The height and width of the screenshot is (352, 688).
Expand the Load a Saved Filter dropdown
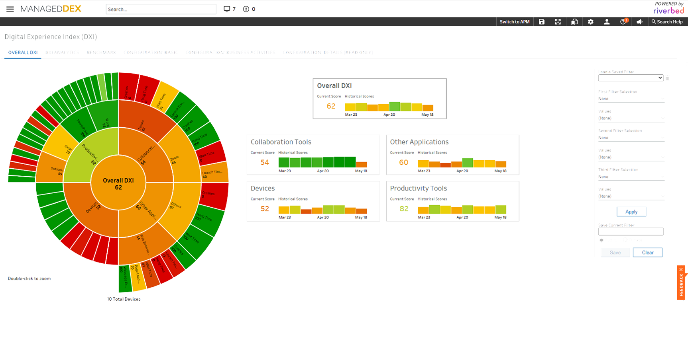631,78
